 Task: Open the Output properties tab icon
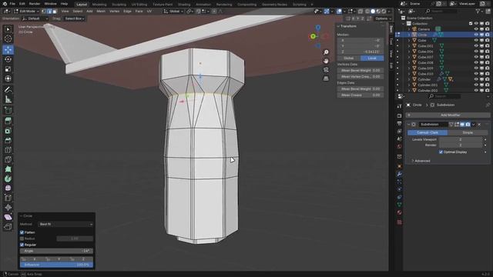pos(399,123)
